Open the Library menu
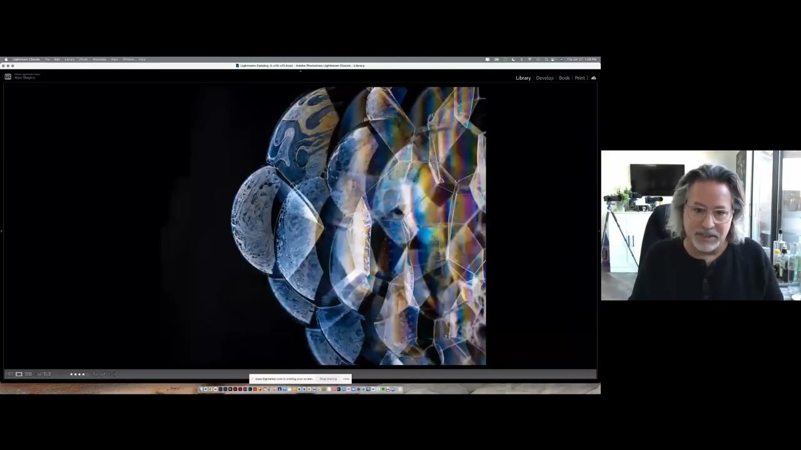Screen dimensions: 801x450 [69, 59]
